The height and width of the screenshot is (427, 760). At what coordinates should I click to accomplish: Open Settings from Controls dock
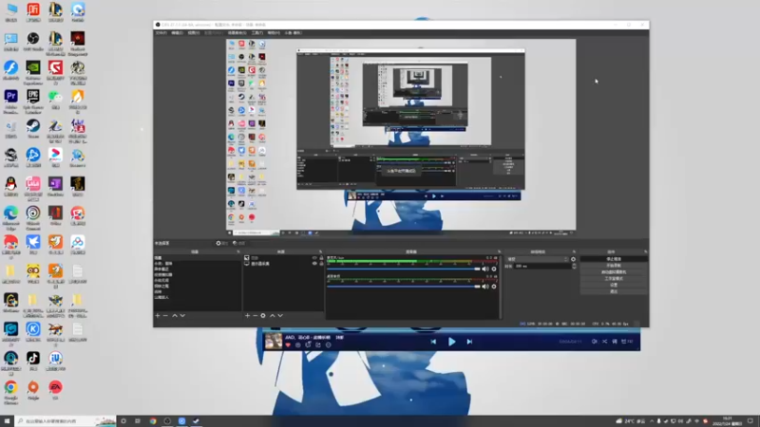coord(614,285)
